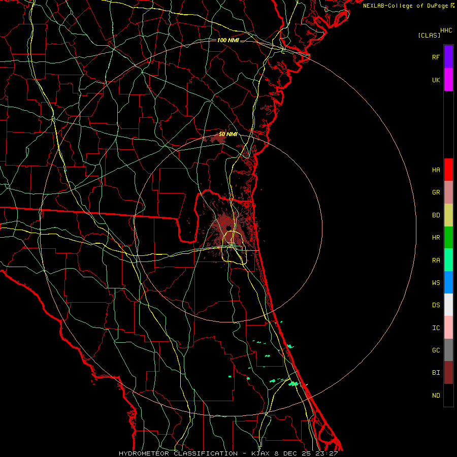Click the 23:27 timestamp
The width and height of the screenshot is (457, 457).
point(328,453)
